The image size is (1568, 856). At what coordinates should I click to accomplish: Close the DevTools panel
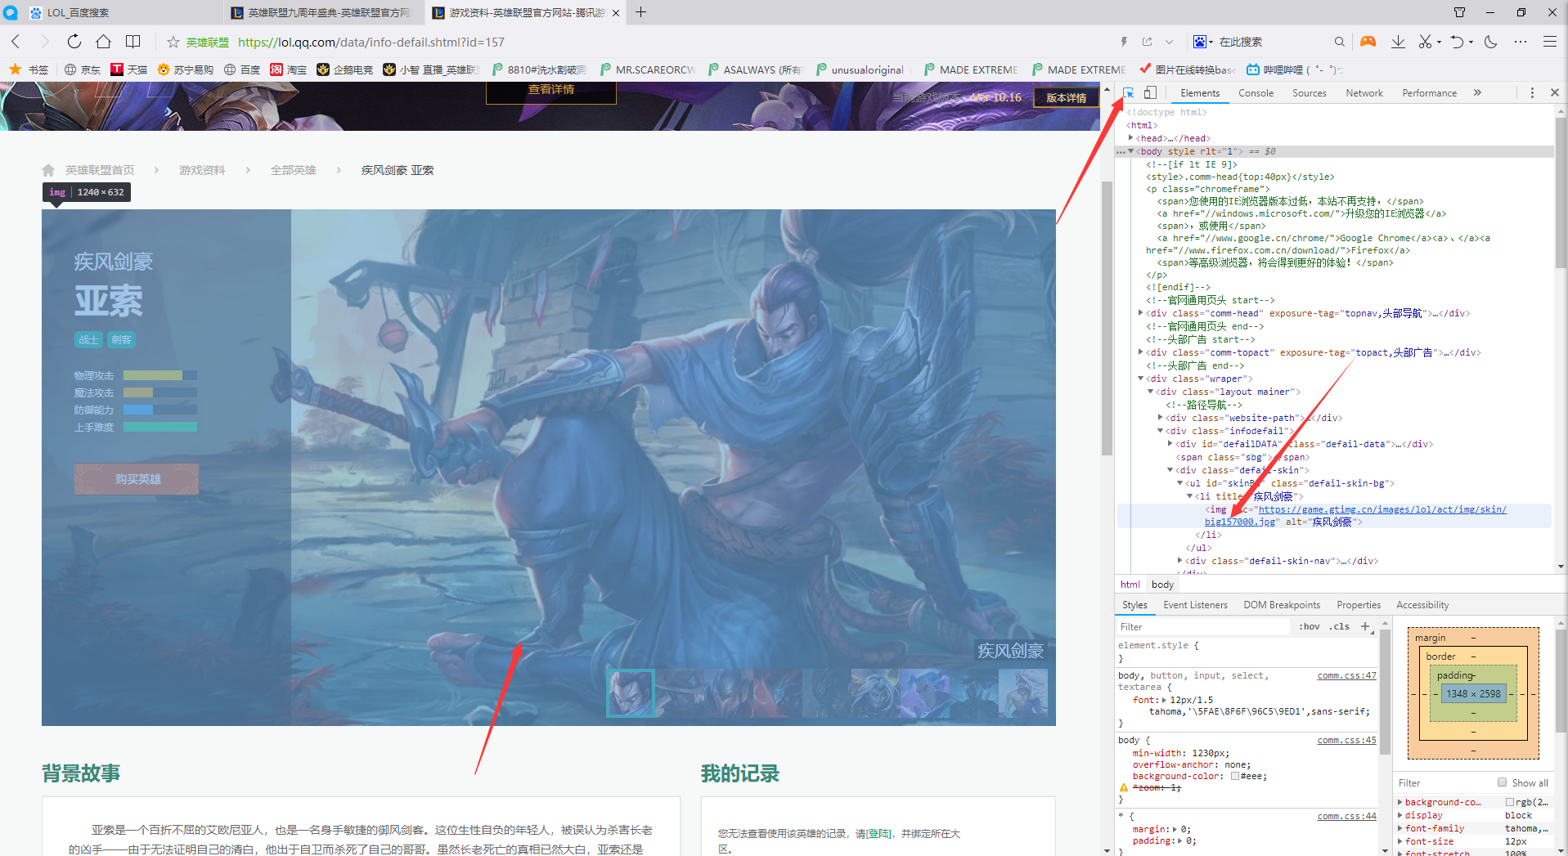pos(1555,93)
